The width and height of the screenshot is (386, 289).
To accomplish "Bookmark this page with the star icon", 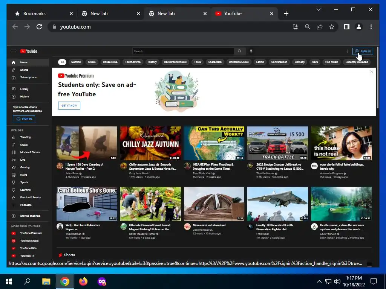I will point(332,27).
